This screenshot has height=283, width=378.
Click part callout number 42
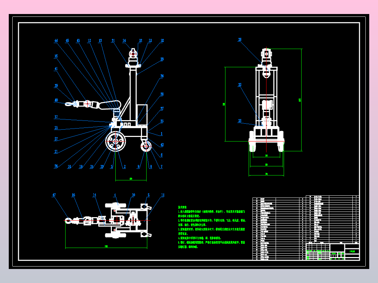point(162,145)
